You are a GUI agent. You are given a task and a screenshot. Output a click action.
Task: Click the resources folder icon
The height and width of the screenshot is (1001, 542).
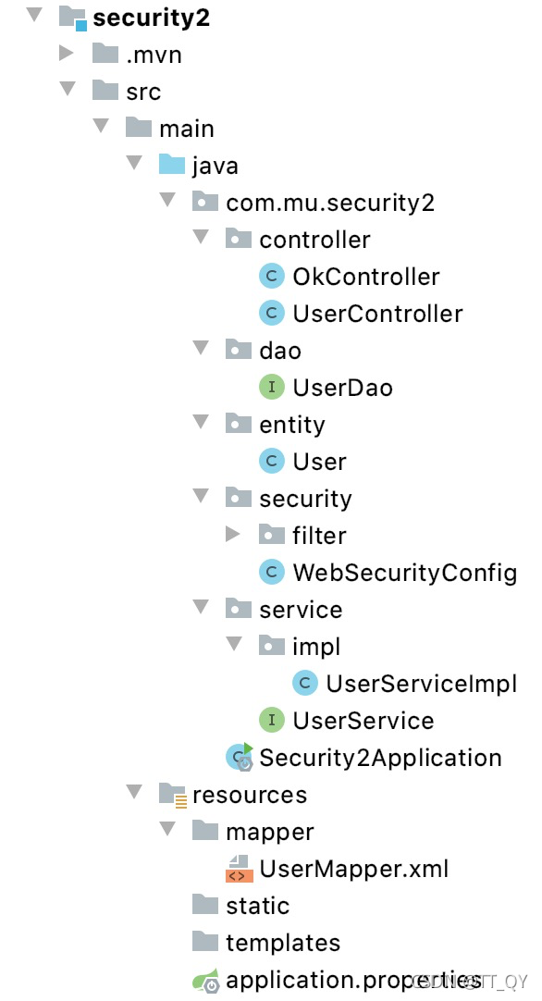[x=172, y=795]
